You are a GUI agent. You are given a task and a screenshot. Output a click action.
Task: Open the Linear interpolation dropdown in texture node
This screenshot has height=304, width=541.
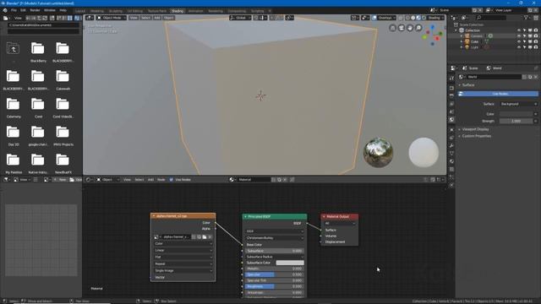(183, 250)
